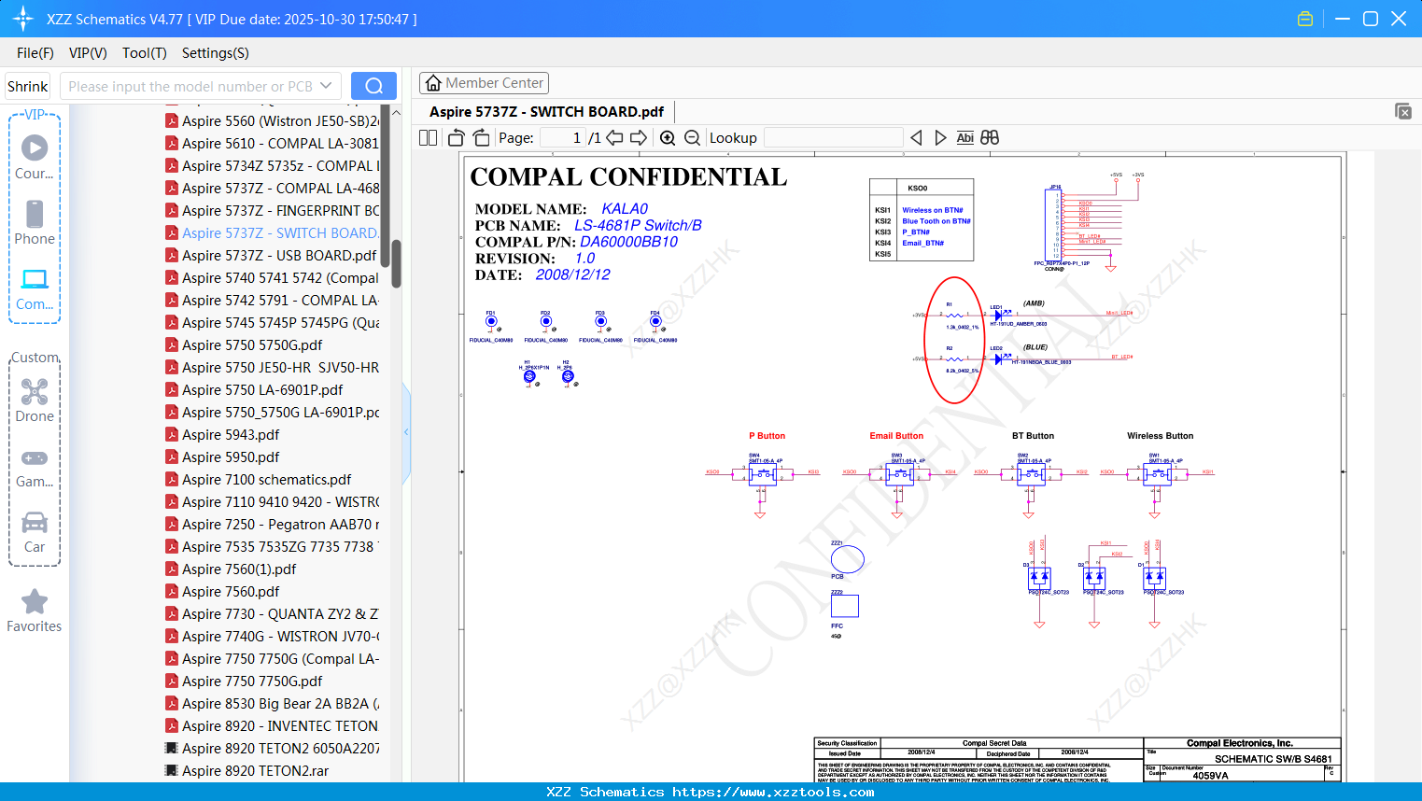Open Aspire 8530 Big Bear 2A file
Image resolution: width=1422 pixels, height=801 pixels.
272,704
